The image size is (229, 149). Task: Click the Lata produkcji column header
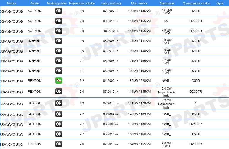point(111,3)
